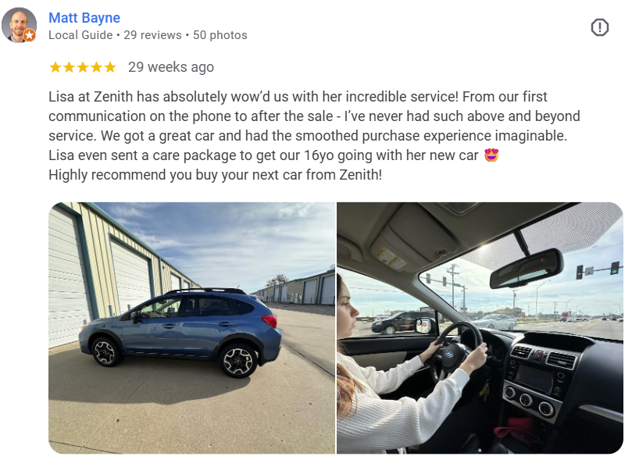Click the "29 weeks ago" timestamp
This screenshot has height=467, width=632.
[171, 67]
